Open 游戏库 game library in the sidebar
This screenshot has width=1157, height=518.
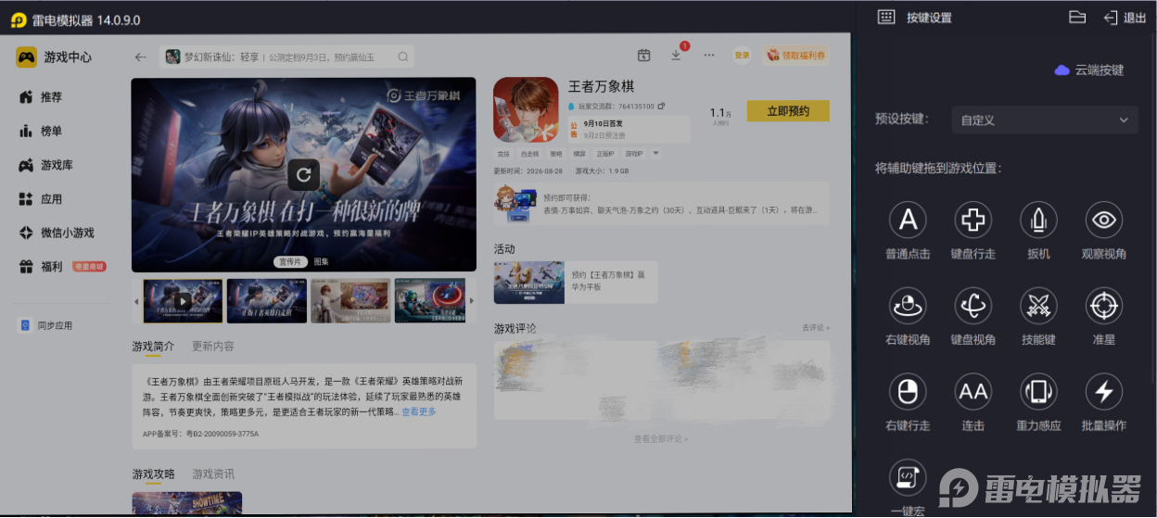pyautogui.click(x=46, y=165)
